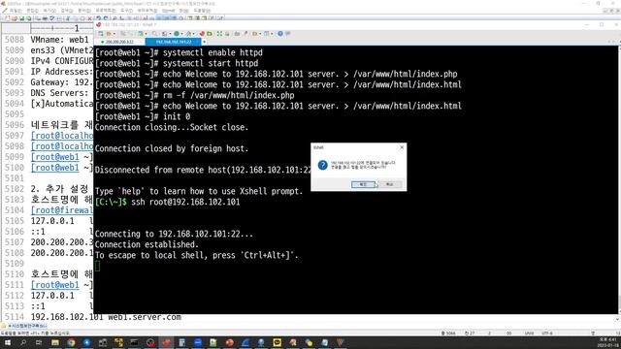
Task: Click the session properties icon in Xshell toolbar
Action: (141, 34)
